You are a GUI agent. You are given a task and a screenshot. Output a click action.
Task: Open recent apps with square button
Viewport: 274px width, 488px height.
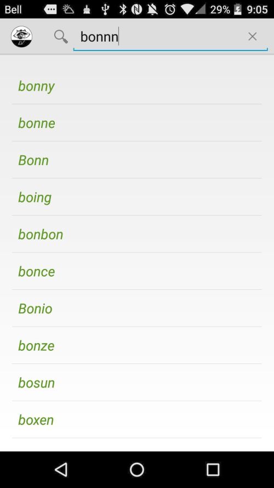pos(213,469)
